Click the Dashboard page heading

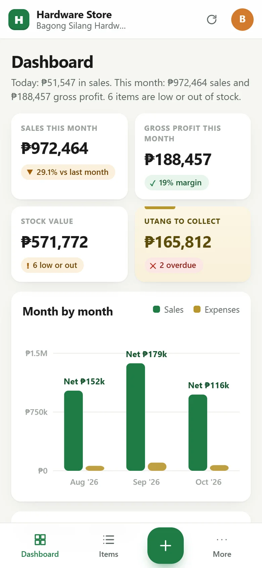[52, 62]
